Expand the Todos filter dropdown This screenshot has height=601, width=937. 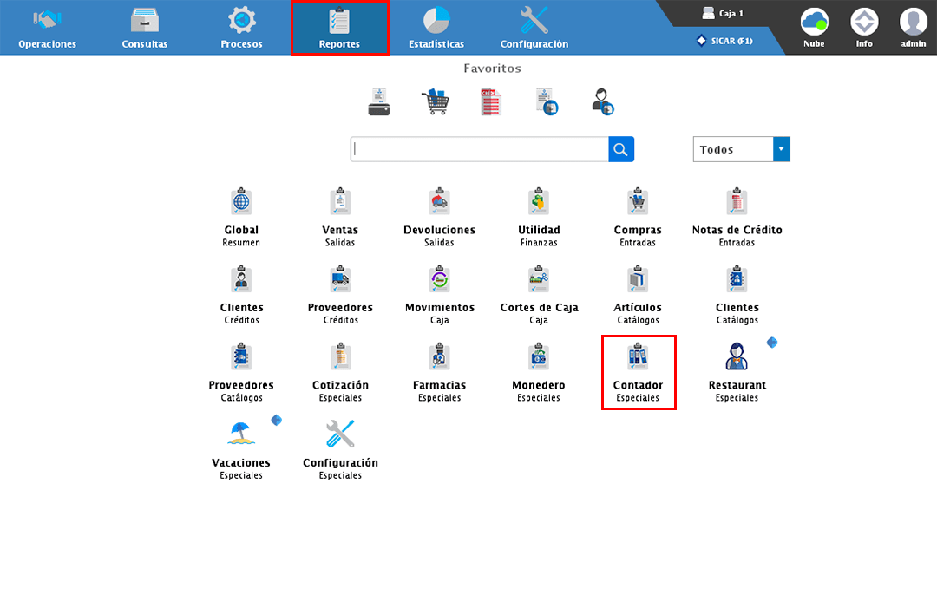(x=781, y=149)
